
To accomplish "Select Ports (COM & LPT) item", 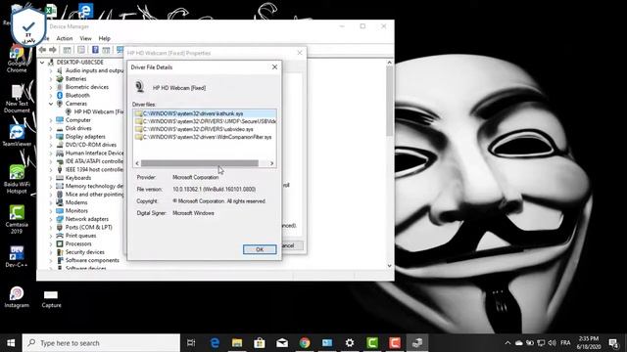I will tap(89, 227).
